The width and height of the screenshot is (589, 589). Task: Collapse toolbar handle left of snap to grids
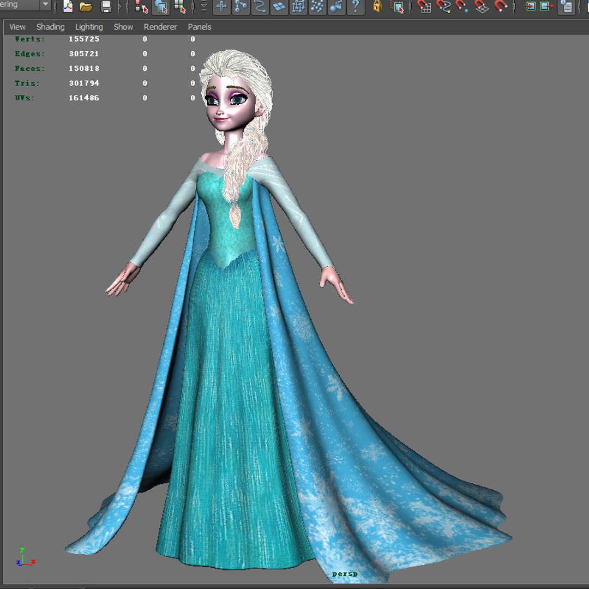pos(410,6)
